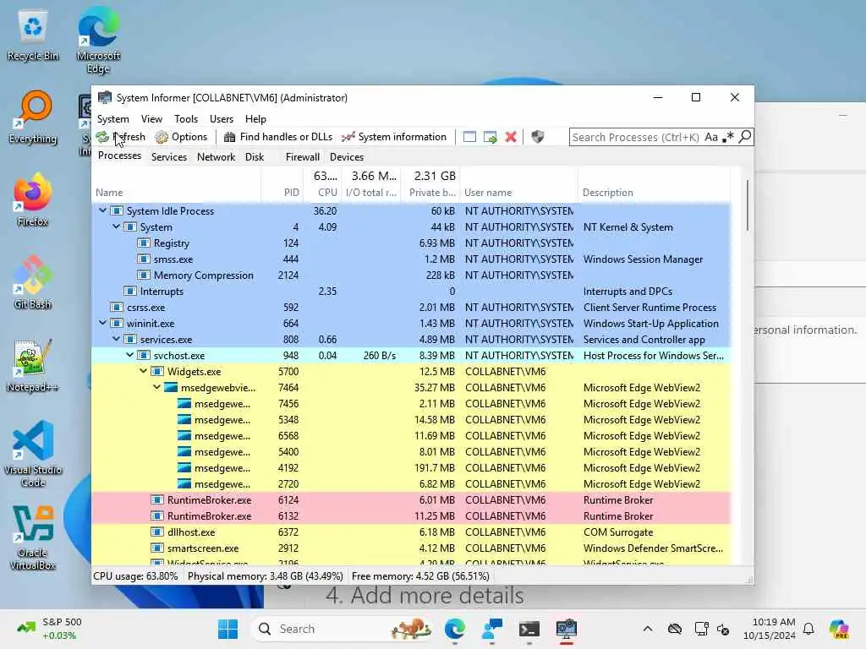Click the find window toolbar icon
This screenshot has height=649, width=866.
(x=469, y=137)
